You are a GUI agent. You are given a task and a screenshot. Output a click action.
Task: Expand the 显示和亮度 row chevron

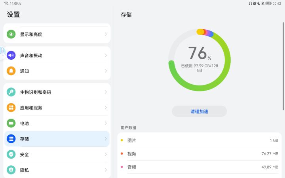(x=106, y=34)
